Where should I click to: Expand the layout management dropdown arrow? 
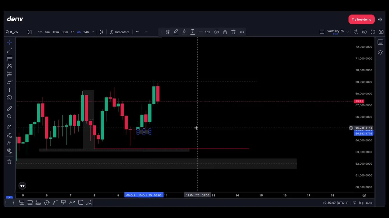click(x=347, y=32)
